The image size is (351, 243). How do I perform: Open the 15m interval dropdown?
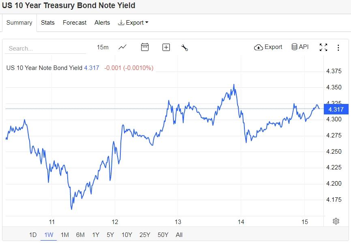(x=103, y=47)
